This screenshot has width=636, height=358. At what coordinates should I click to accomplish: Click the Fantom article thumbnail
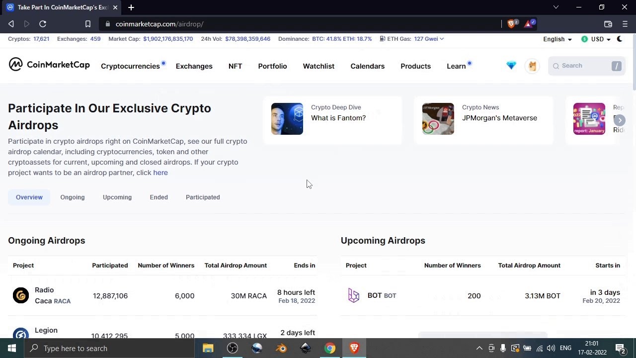(x=287, y=119)
